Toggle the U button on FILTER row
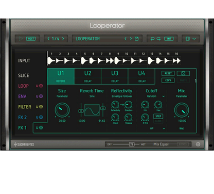The width and height of the screenshot is (214, 194). click(37, 107)
